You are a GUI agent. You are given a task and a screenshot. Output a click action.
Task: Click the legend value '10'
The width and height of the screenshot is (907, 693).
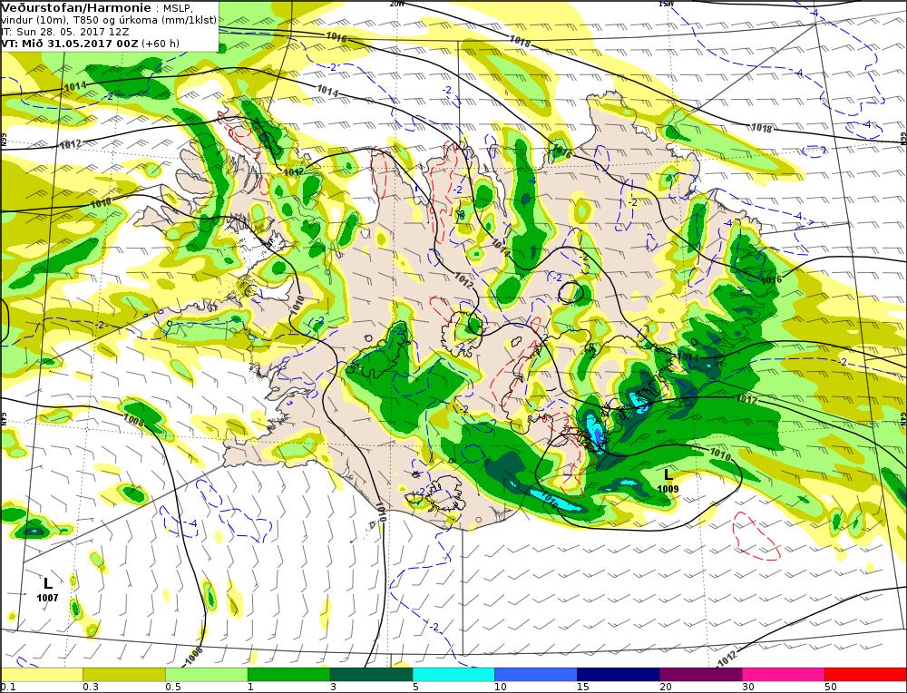[501, 688]
